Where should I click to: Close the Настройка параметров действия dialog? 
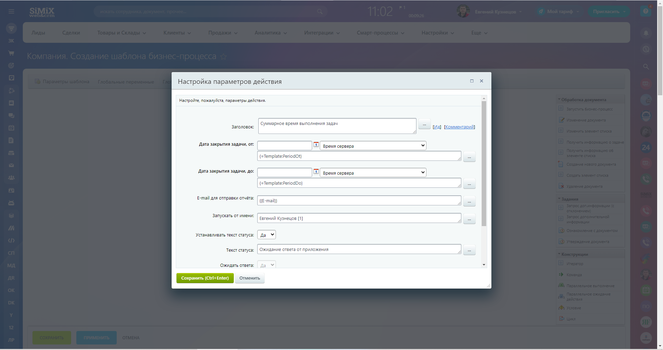coord(481,81)
